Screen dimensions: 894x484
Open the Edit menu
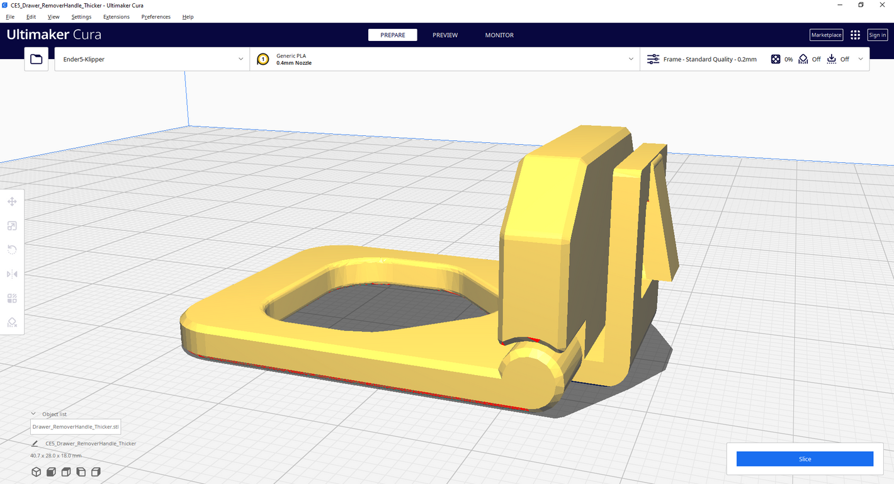[31, 17]
